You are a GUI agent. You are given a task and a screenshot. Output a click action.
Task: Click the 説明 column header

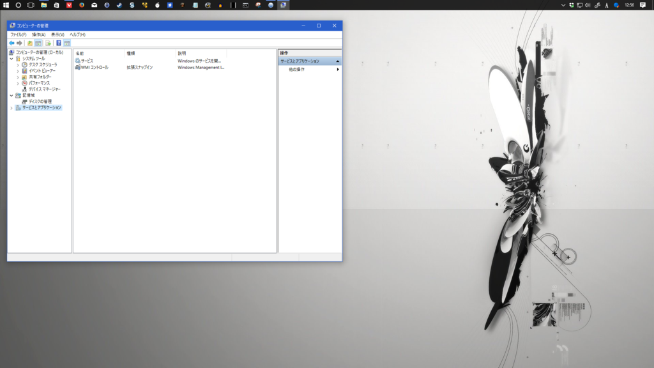201,54
